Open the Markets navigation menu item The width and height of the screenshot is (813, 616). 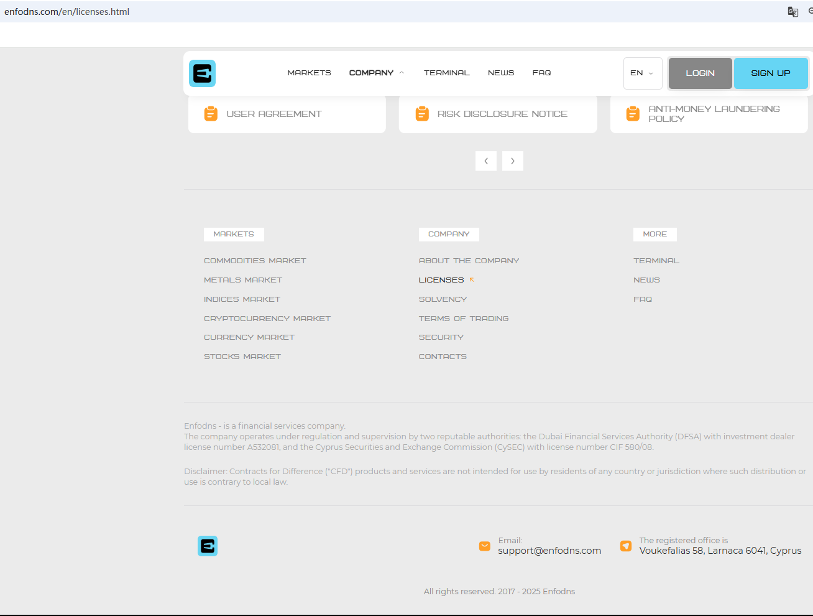point(309,73)
